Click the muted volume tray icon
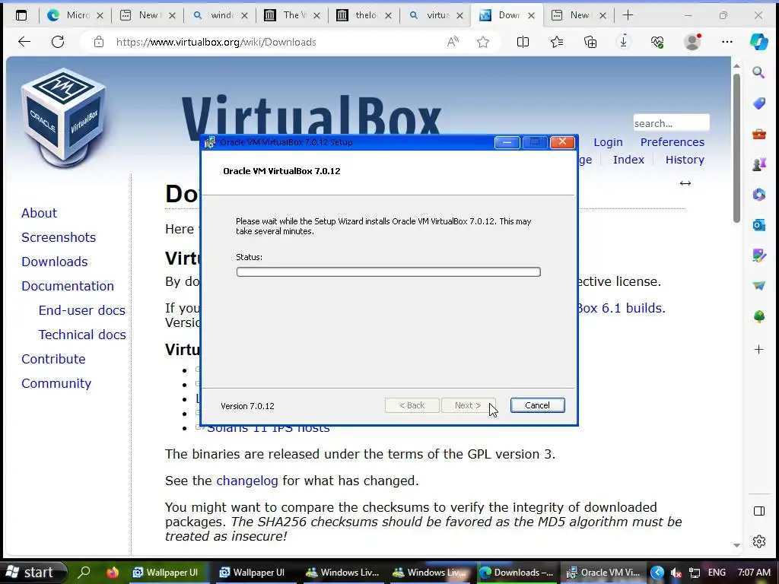This screenshot has width=779, height=584. pyautogui.click(x=676, y=572)
